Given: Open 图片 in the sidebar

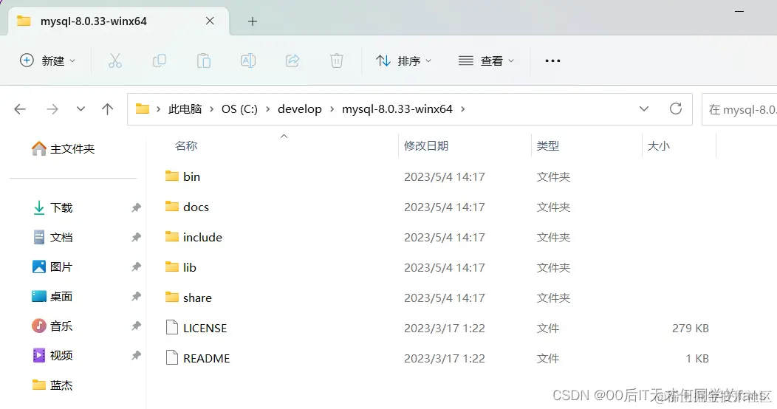Looking at the screenshot, I should tap(52, 267).
